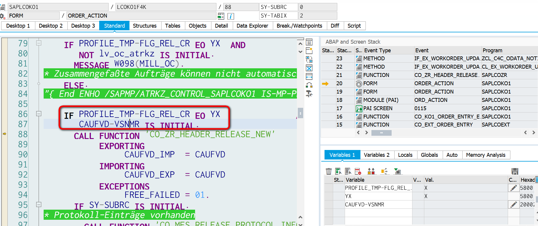Open the Objects tab
538x226 pixels.
(x=197, y=26)
